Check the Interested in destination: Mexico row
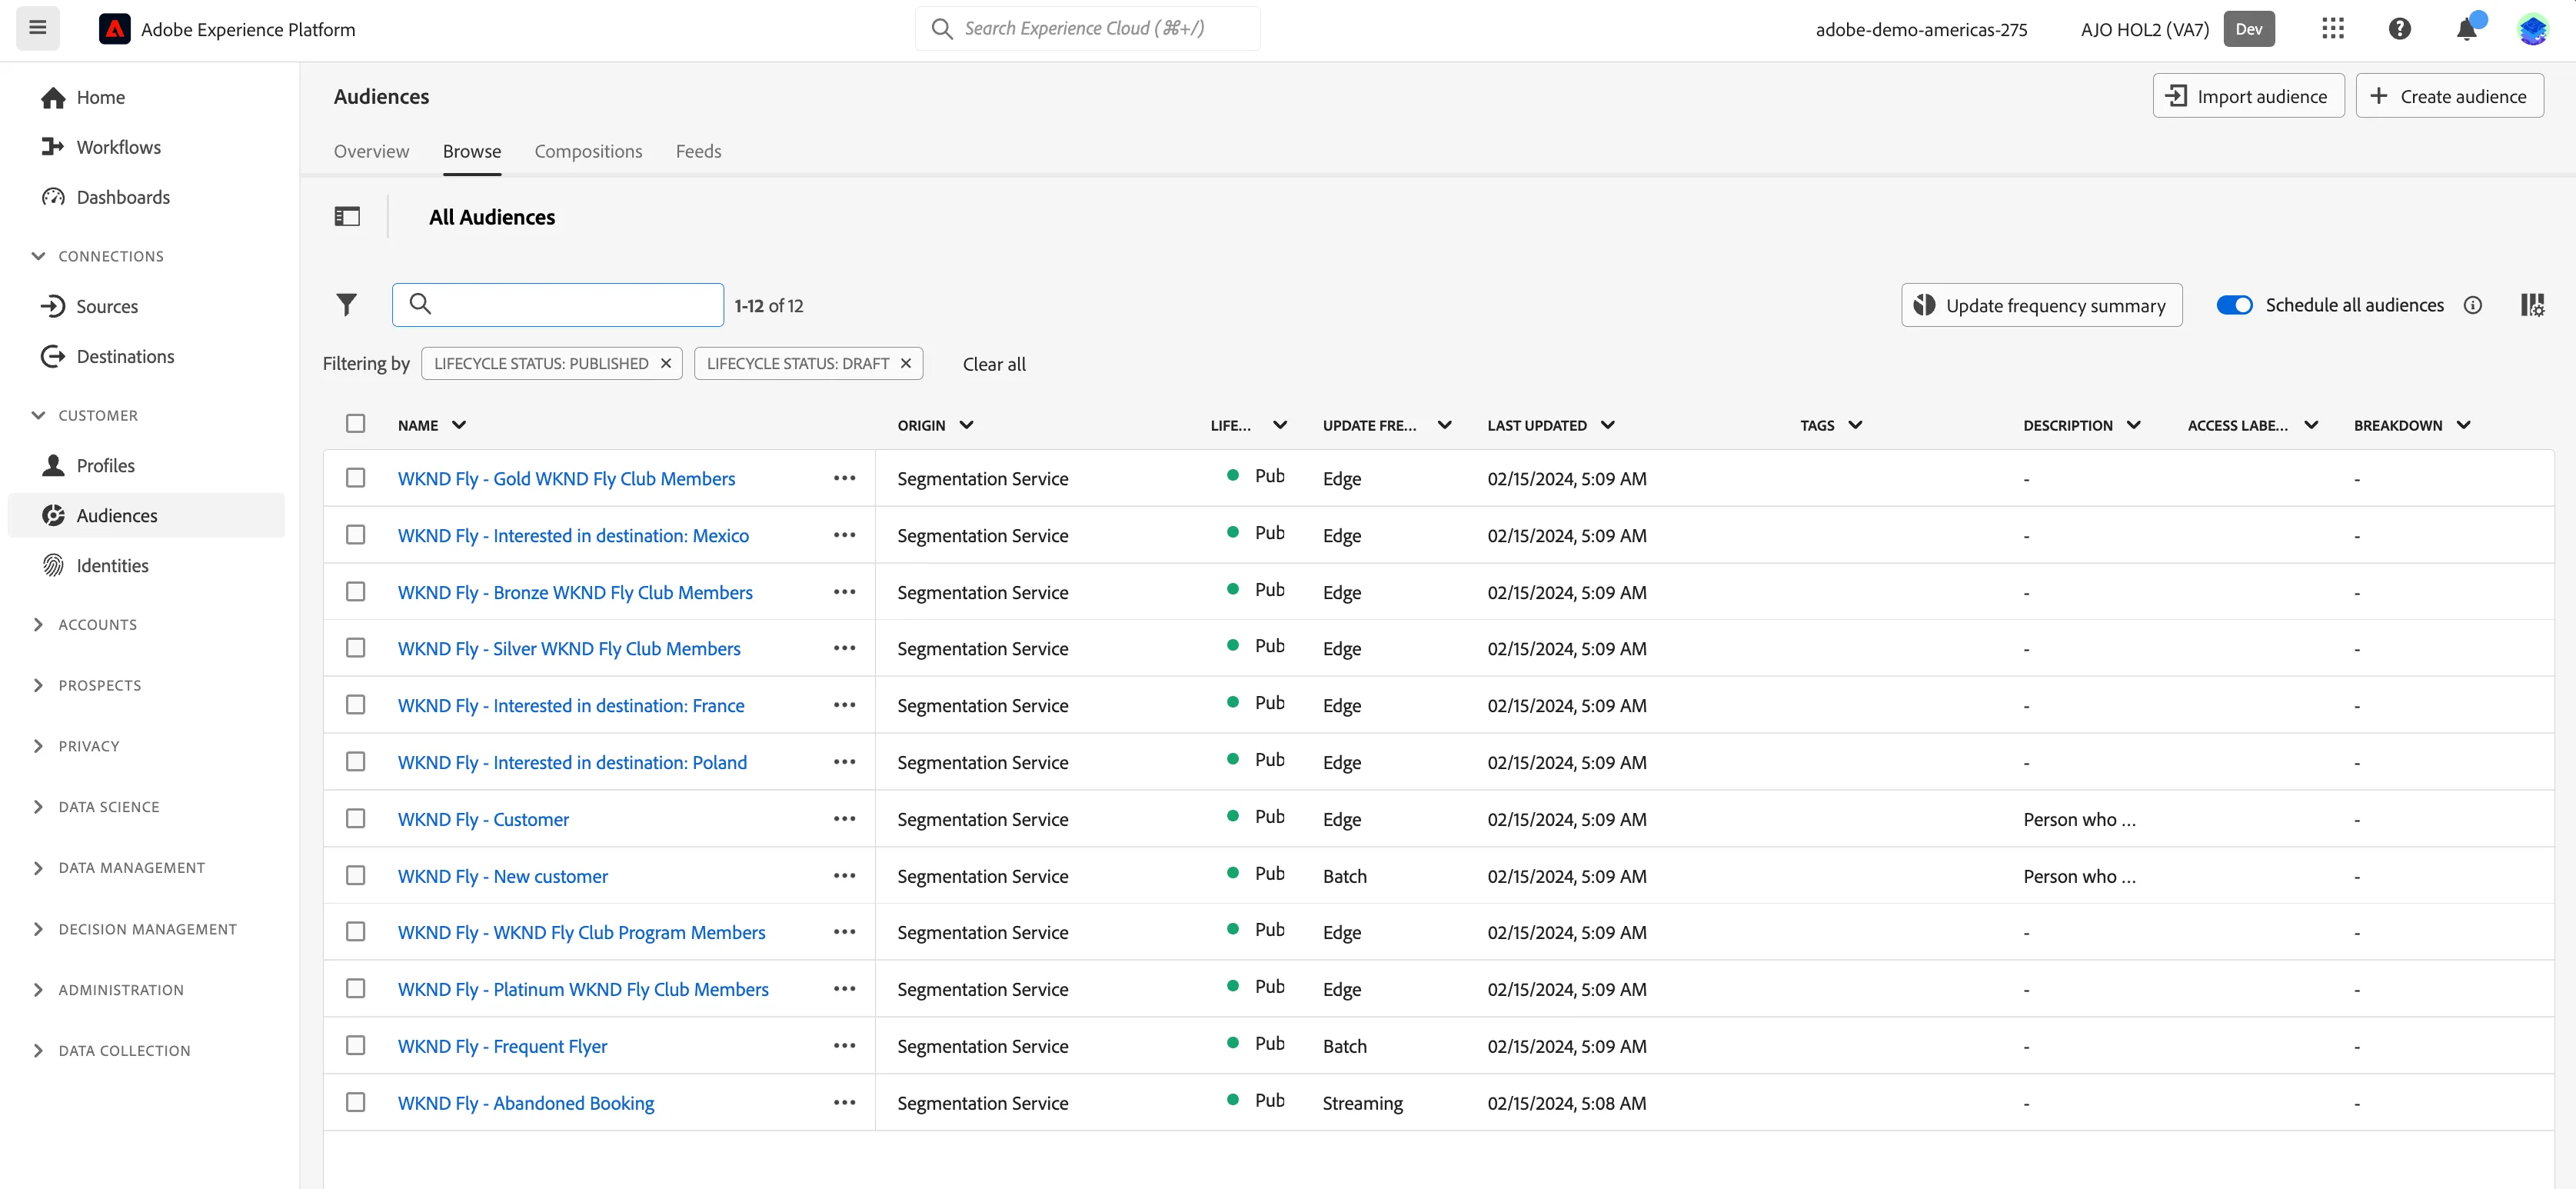This screenshot has height=1189, width=2576. (355, 534)
